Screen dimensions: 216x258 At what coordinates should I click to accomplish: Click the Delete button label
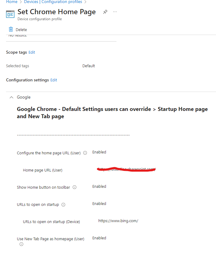[21, 30]
